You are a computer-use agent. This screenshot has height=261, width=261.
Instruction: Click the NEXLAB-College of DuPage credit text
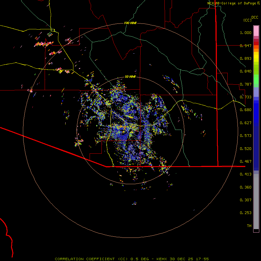point(231,3)
